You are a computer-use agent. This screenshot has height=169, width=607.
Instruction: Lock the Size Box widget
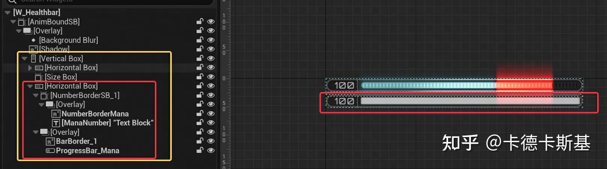coord(200,77)
